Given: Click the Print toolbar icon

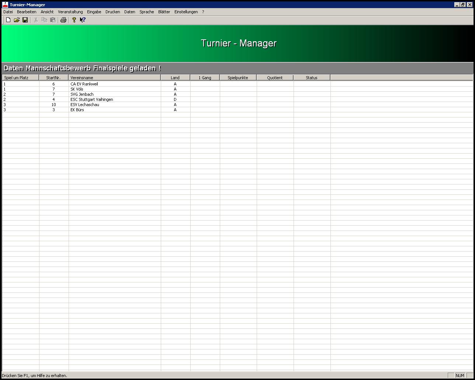Looking at the screenshot, I should coord(63,20).
